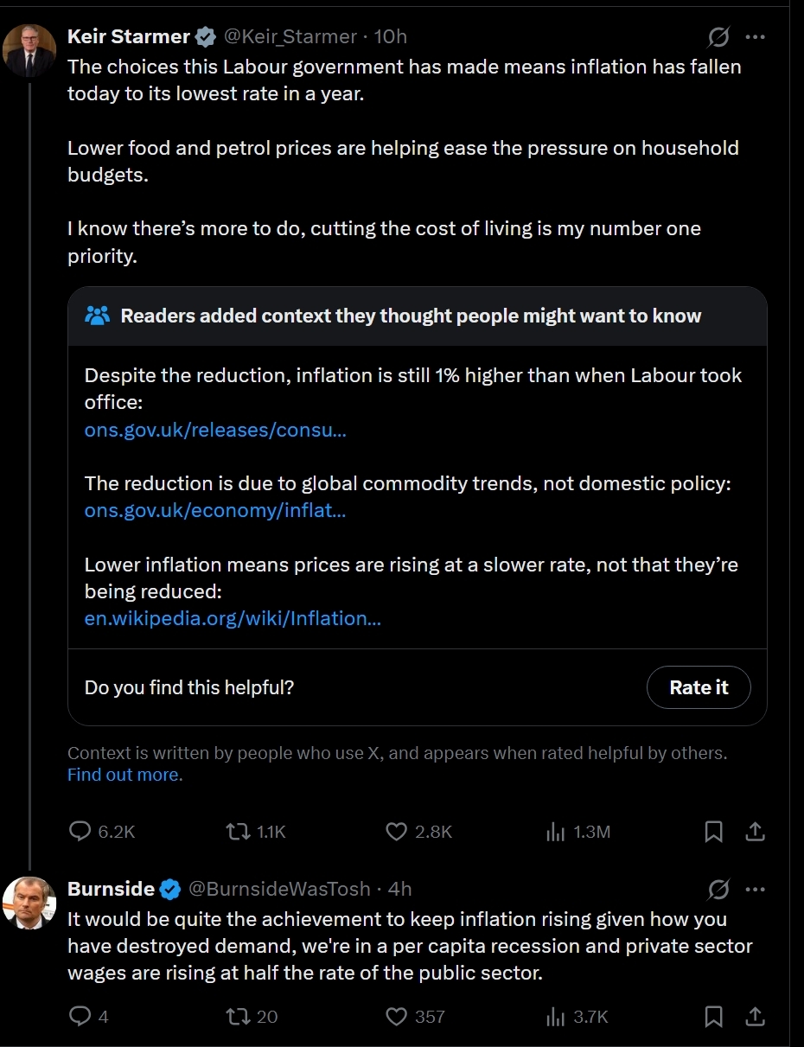The width and height of the screenshot is (804, 1047).
Task: Bookmark Keir Starmer's post
Action: pos(713,832)
